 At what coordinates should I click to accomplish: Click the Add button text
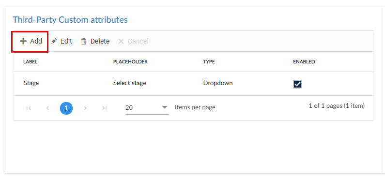point(36,41)
